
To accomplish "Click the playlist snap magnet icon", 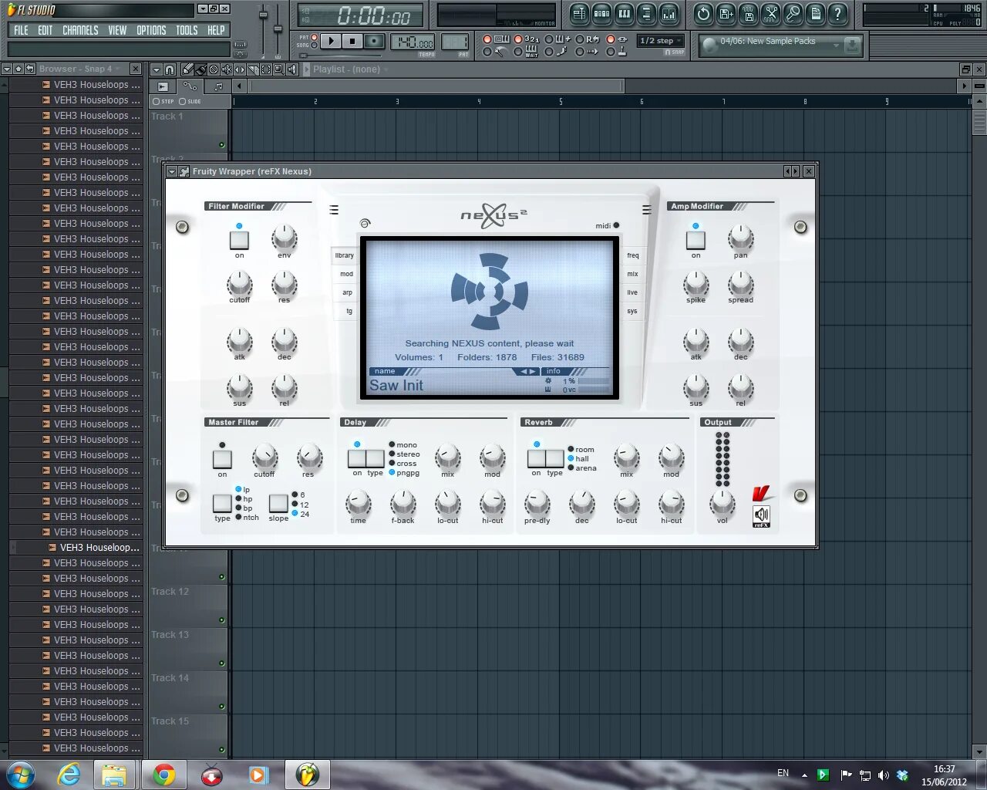I will click(170, 69).
